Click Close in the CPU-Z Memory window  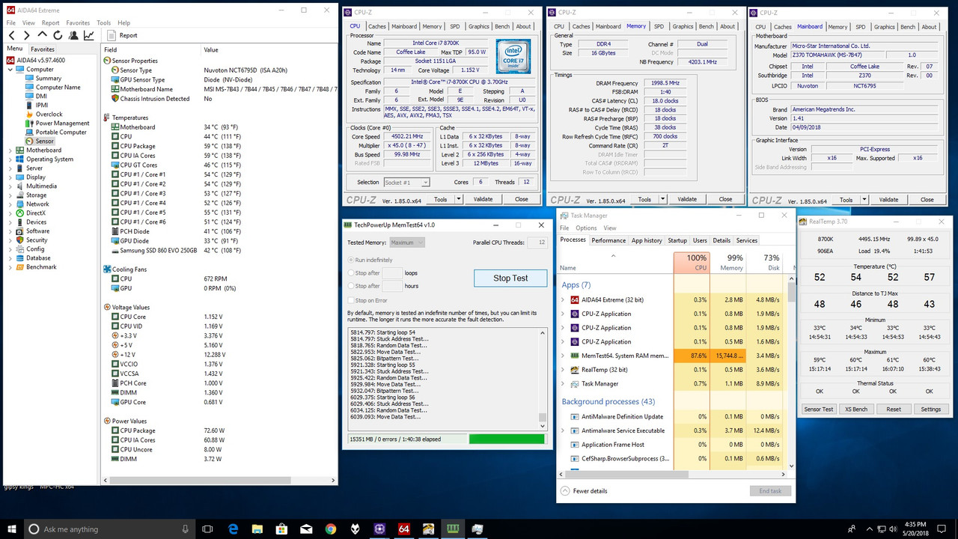(x=725, y=199)
